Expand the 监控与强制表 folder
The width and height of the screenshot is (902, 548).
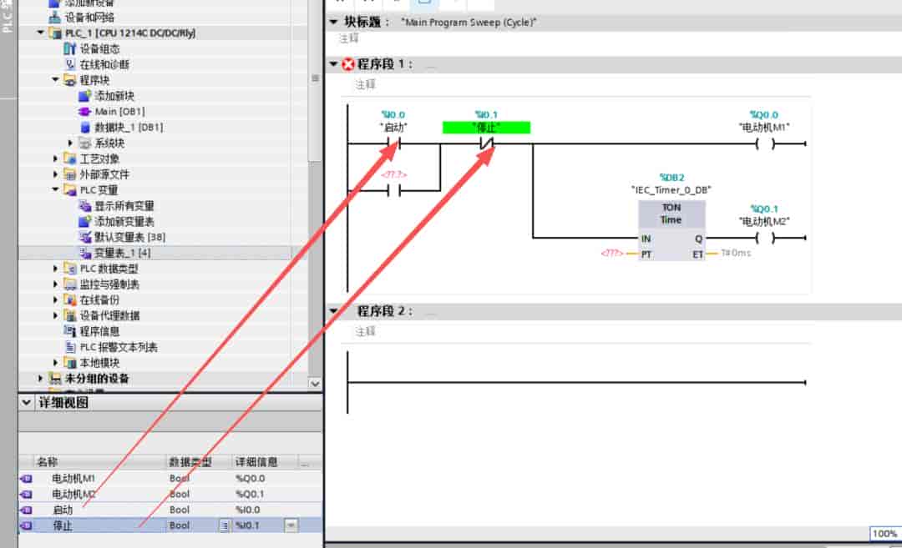pos(55,284)
